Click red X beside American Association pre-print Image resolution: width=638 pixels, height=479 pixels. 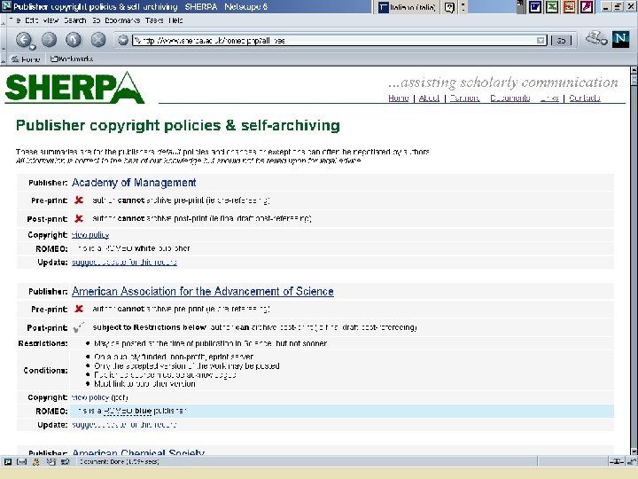pyautogui.click(x=79, y=309)
